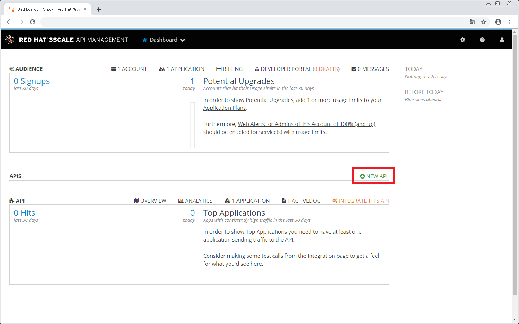Image resolution: width=519 pixels, height=324 pixels.
Task: Click the New API button
Action: [x=374, y=176]
